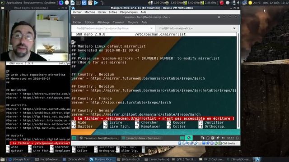Click the red record indicator icon
289x162 pixels.
point(222,3)
